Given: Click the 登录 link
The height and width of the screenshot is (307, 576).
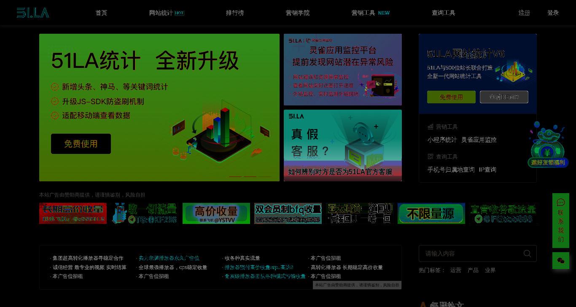Looking at the screenshot, I should [553, 13].
